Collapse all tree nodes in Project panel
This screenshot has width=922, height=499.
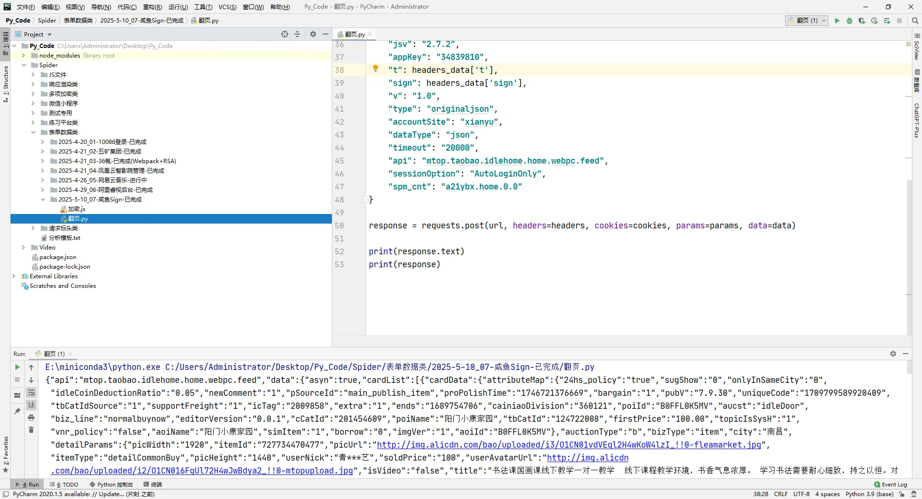297,34
